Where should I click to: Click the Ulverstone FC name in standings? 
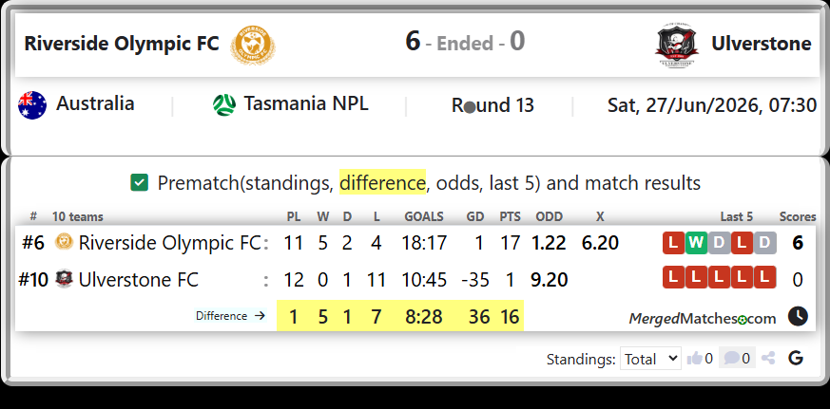point(139,279)
